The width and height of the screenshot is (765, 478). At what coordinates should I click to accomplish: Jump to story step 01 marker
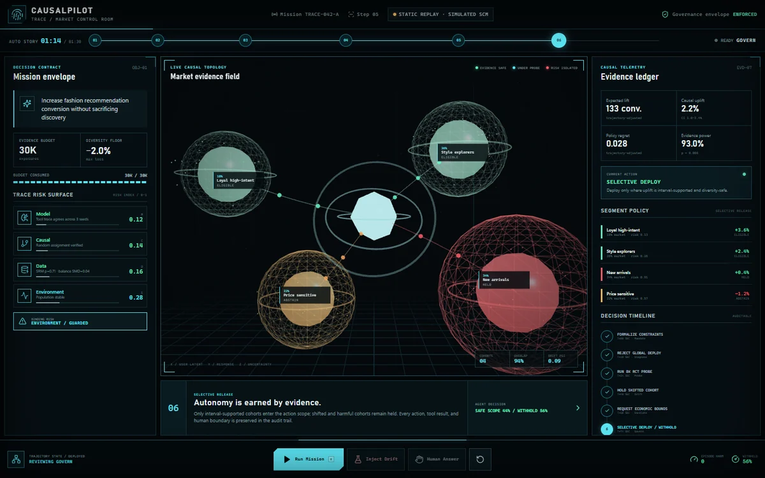[x=95, y=40]
